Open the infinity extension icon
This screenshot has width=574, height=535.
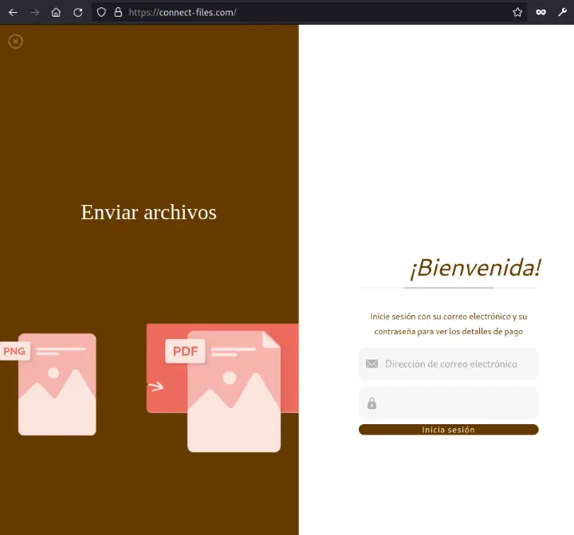(541, 12)
